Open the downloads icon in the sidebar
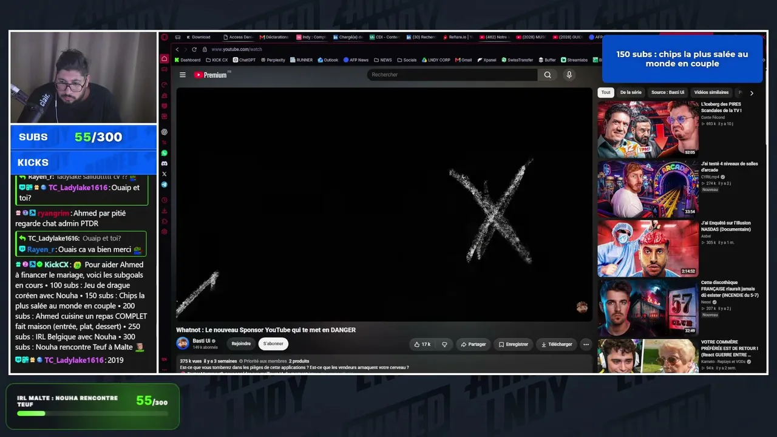 pyautogui.click(x=164, y=211)
